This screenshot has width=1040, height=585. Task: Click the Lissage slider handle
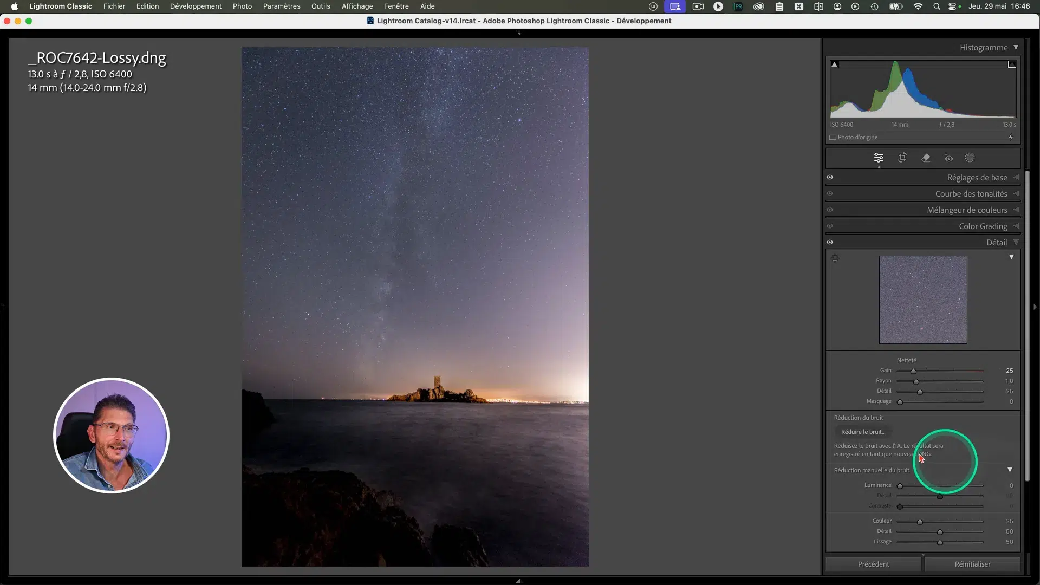(x=940, y=542)
